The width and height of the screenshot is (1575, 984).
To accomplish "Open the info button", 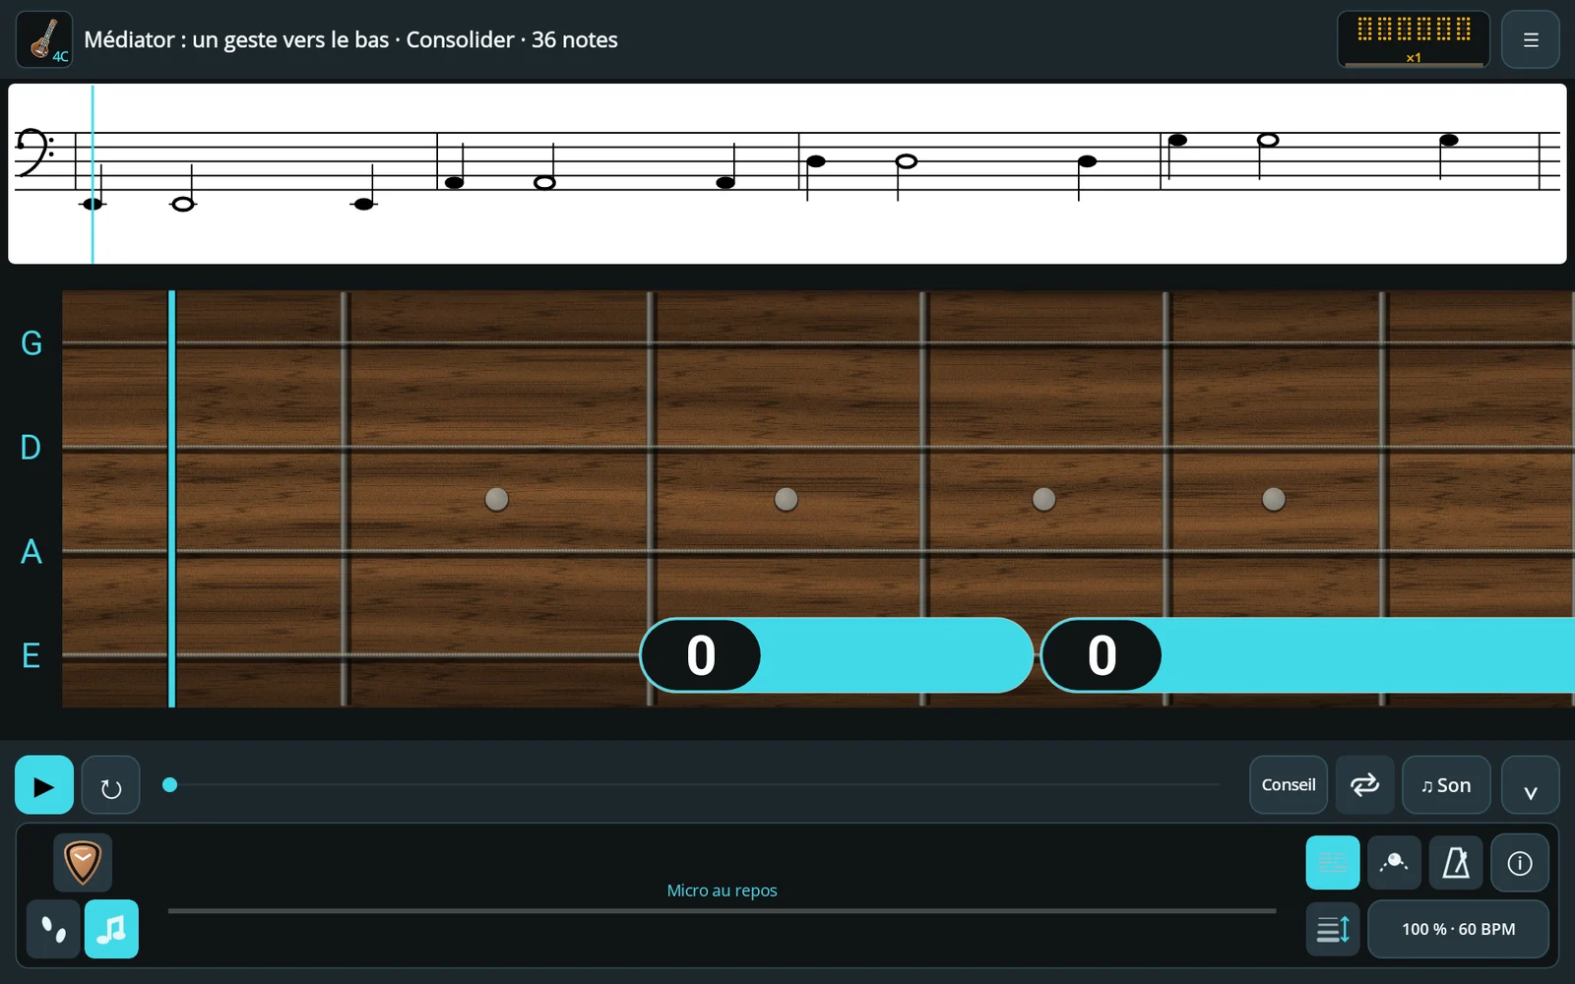I will pos(1520,863).
